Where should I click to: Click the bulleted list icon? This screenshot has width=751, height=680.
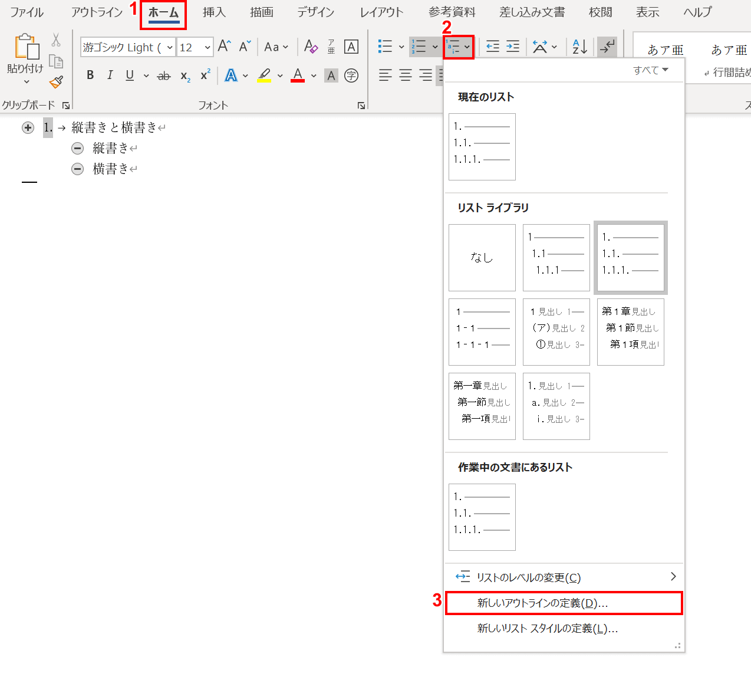385,47
